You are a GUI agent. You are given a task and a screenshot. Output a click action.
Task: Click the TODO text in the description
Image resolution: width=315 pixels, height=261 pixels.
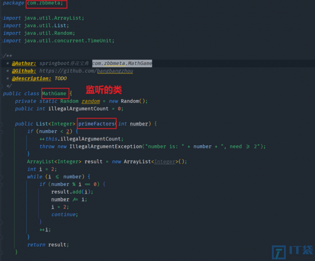pyautogui.click(x=61, y=78)
